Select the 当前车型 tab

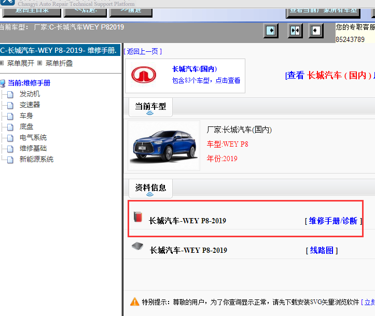click(x=150, y=107)
